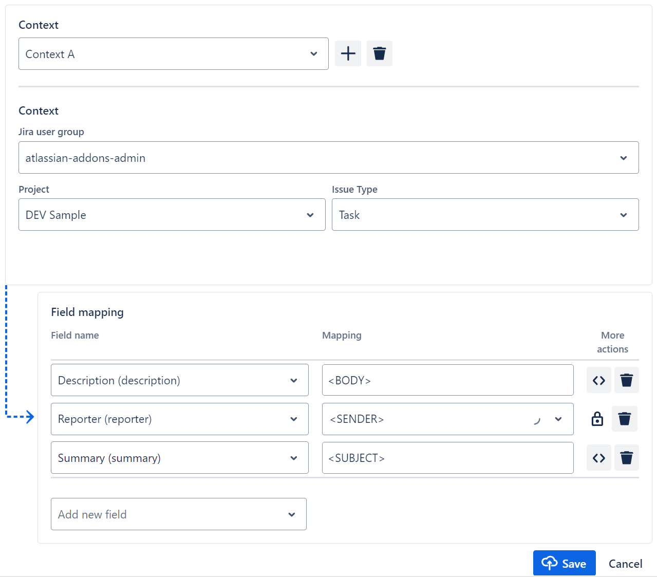Expand the Issue Type dropdown showing Task
Viewport: 657px width, 577px height.
(485, 215)
